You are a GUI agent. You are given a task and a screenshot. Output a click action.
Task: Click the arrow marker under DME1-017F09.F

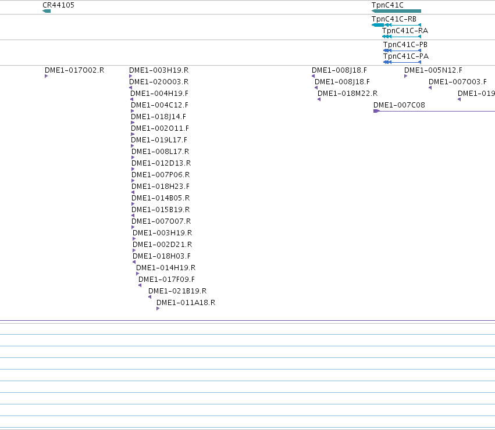[x=140, y=285]
